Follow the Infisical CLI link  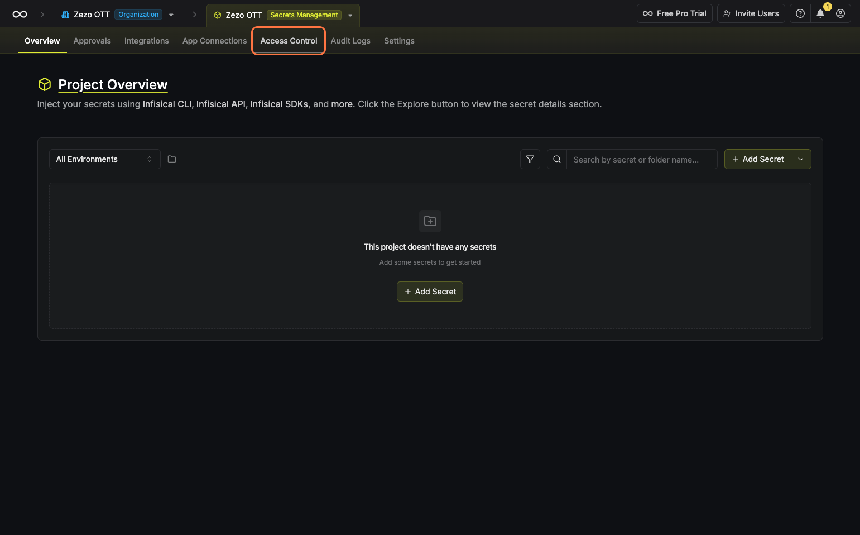[167, 104]
